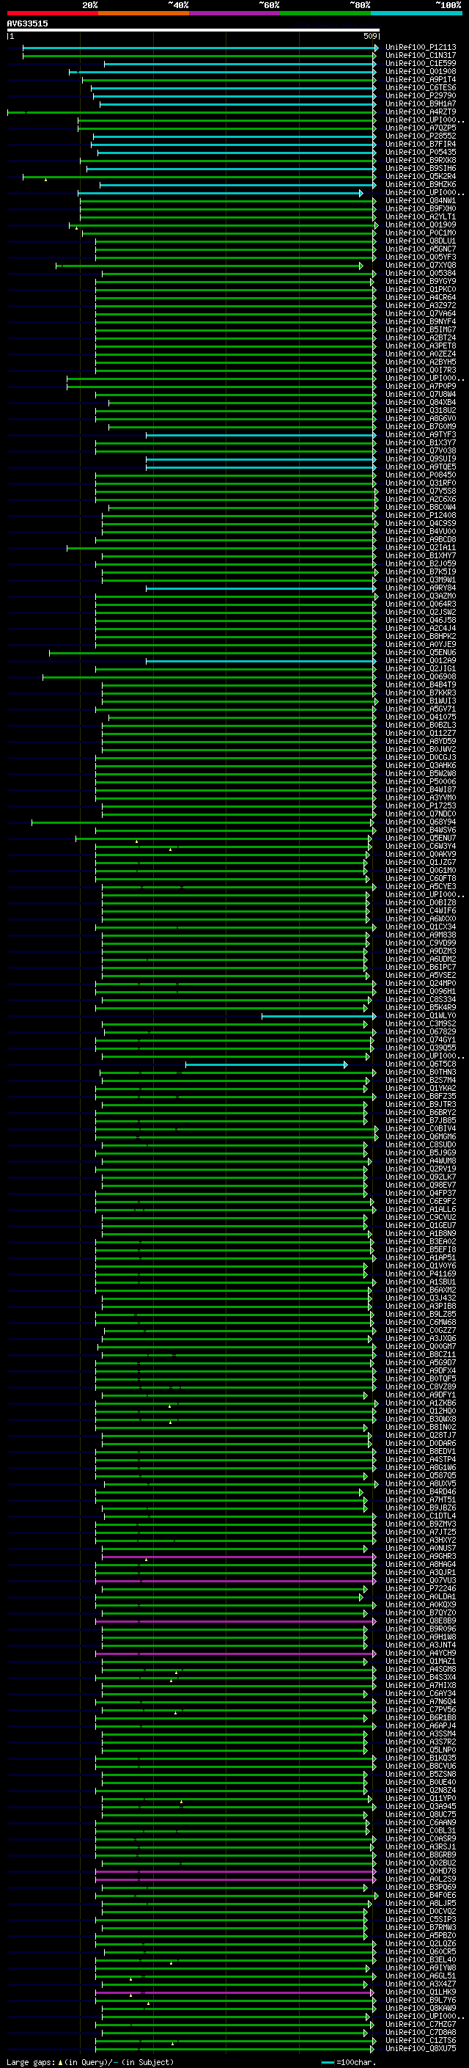Select the hit UniRef100_B8FZ35

(421, 1096)
